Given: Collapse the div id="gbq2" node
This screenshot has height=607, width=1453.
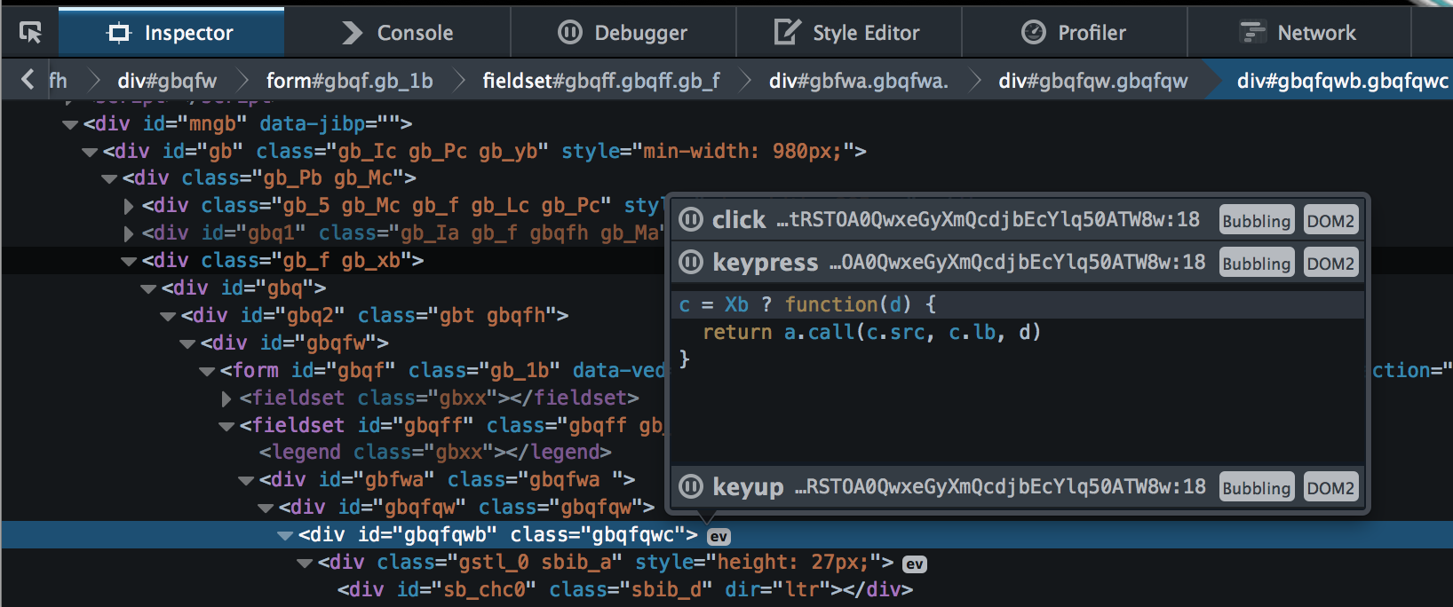Looking at the screenshot, I should coord(168,317).
